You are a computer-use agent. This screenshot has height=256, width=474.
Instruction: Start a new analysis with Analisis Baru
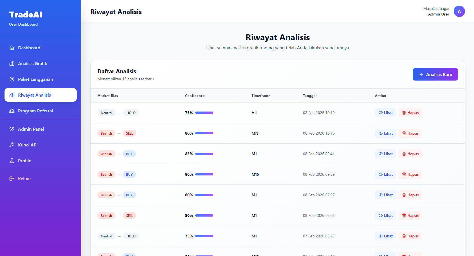click(435, 74)
